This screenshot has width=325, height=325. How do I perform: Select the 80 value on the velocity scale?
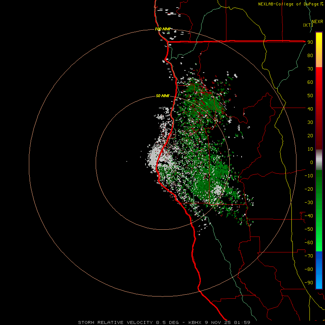(x=310, y=56)
